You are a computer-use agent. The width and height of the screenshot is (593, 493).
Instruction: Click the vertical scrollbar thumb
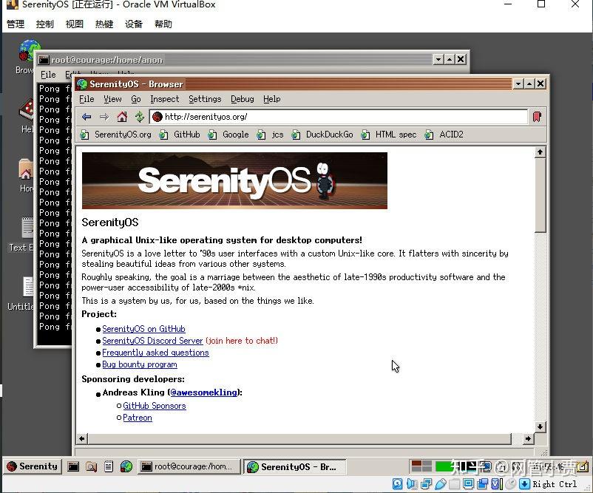(x=540, y=195)
